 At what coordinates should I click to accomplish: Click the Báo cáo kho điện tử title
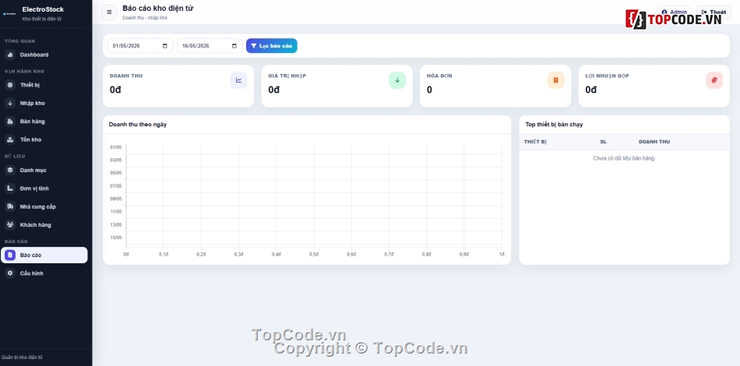click(157, 9)
